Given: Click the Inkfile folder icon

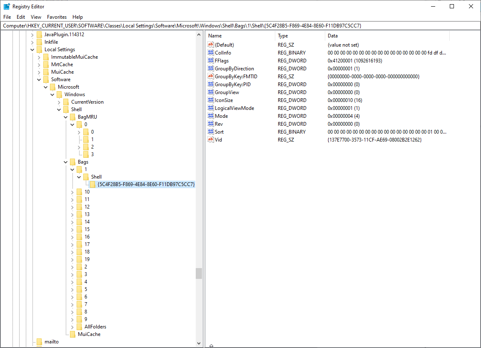Looking at the screenshot, I should click(x=39, y=42).
